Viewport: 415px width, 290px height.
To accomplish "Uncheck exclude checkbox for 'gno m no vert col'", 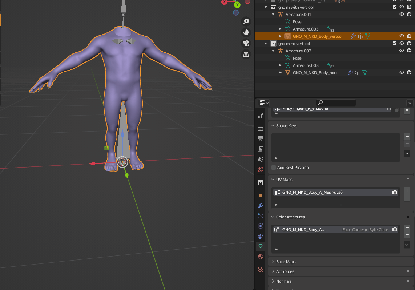I will 395,43.
